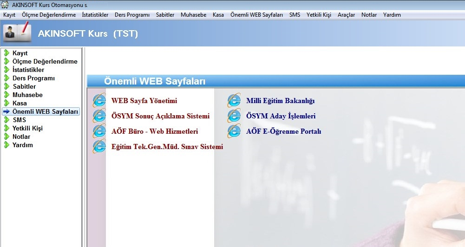Open the Araçlar menu in the menu bar

coord(347,15)
